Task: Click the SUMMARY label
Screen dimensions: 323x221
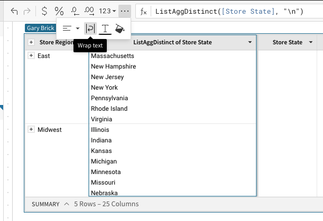Action: pos(45,204)
